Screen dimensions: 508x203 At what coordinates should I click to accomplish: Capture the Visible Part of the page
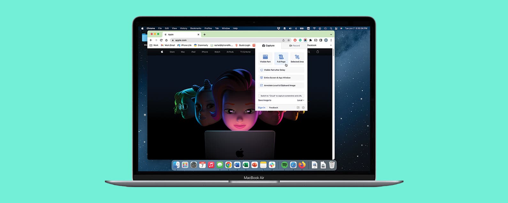[x=265, y=58]
